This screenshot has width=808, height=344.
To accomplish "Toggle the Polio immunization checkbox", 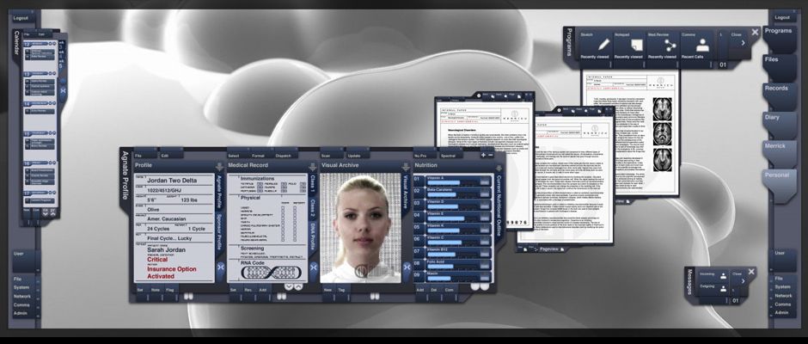I will click(303, 183).
